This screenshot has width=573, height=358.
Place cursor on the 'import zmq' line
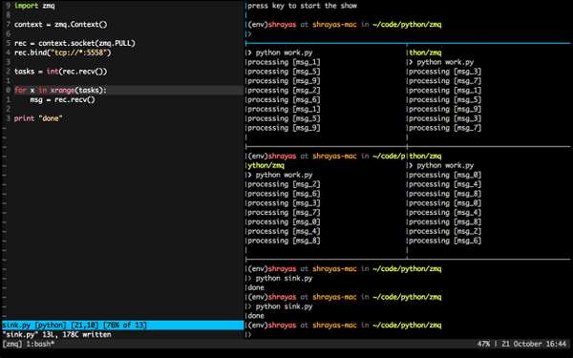click(34, 6)
